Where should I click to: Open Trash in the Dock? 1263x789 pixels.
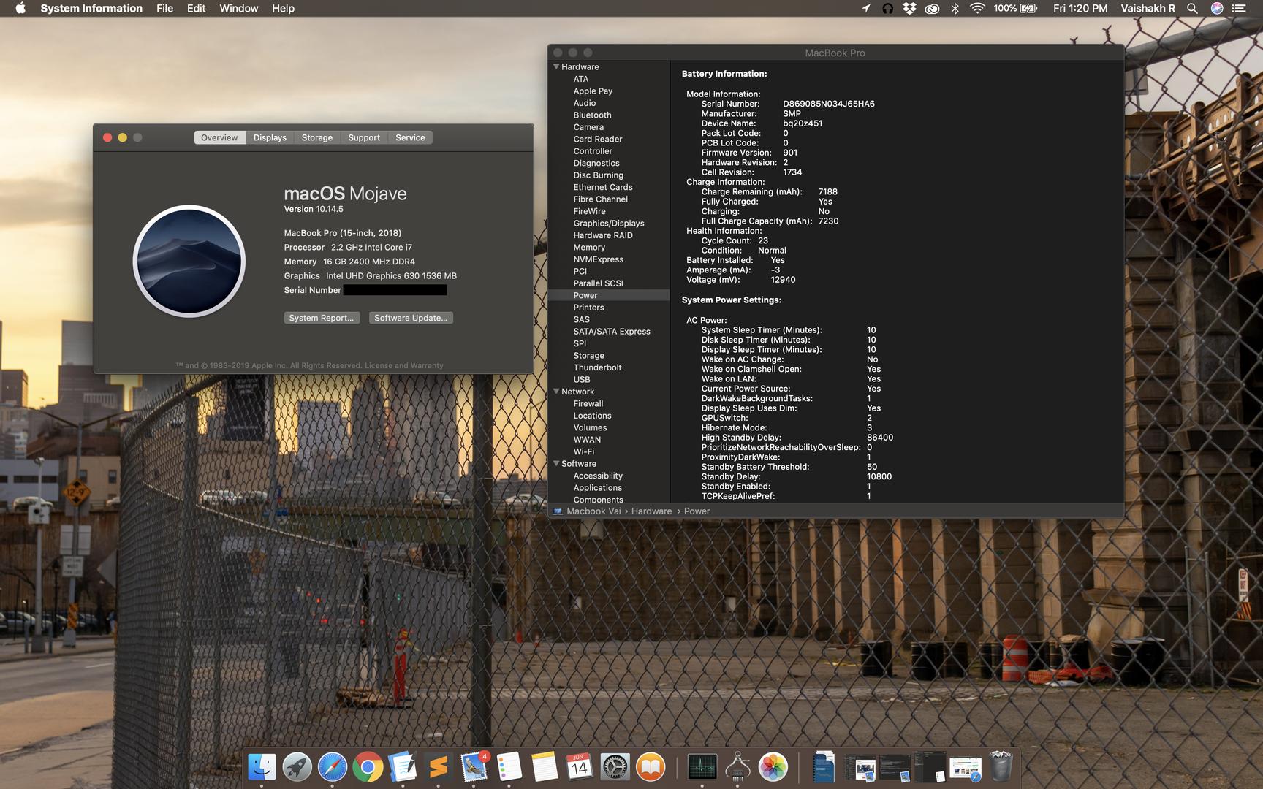[1001, 767]
